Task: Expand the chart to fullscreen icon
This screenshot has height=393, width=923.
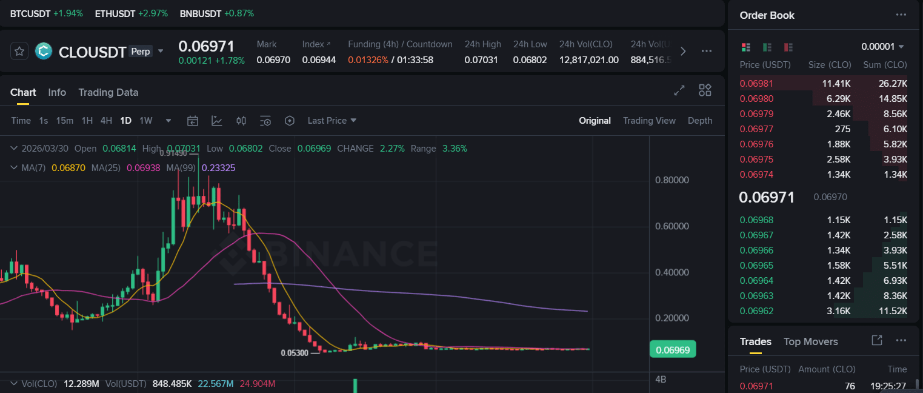Action: [x=679, y=90]
